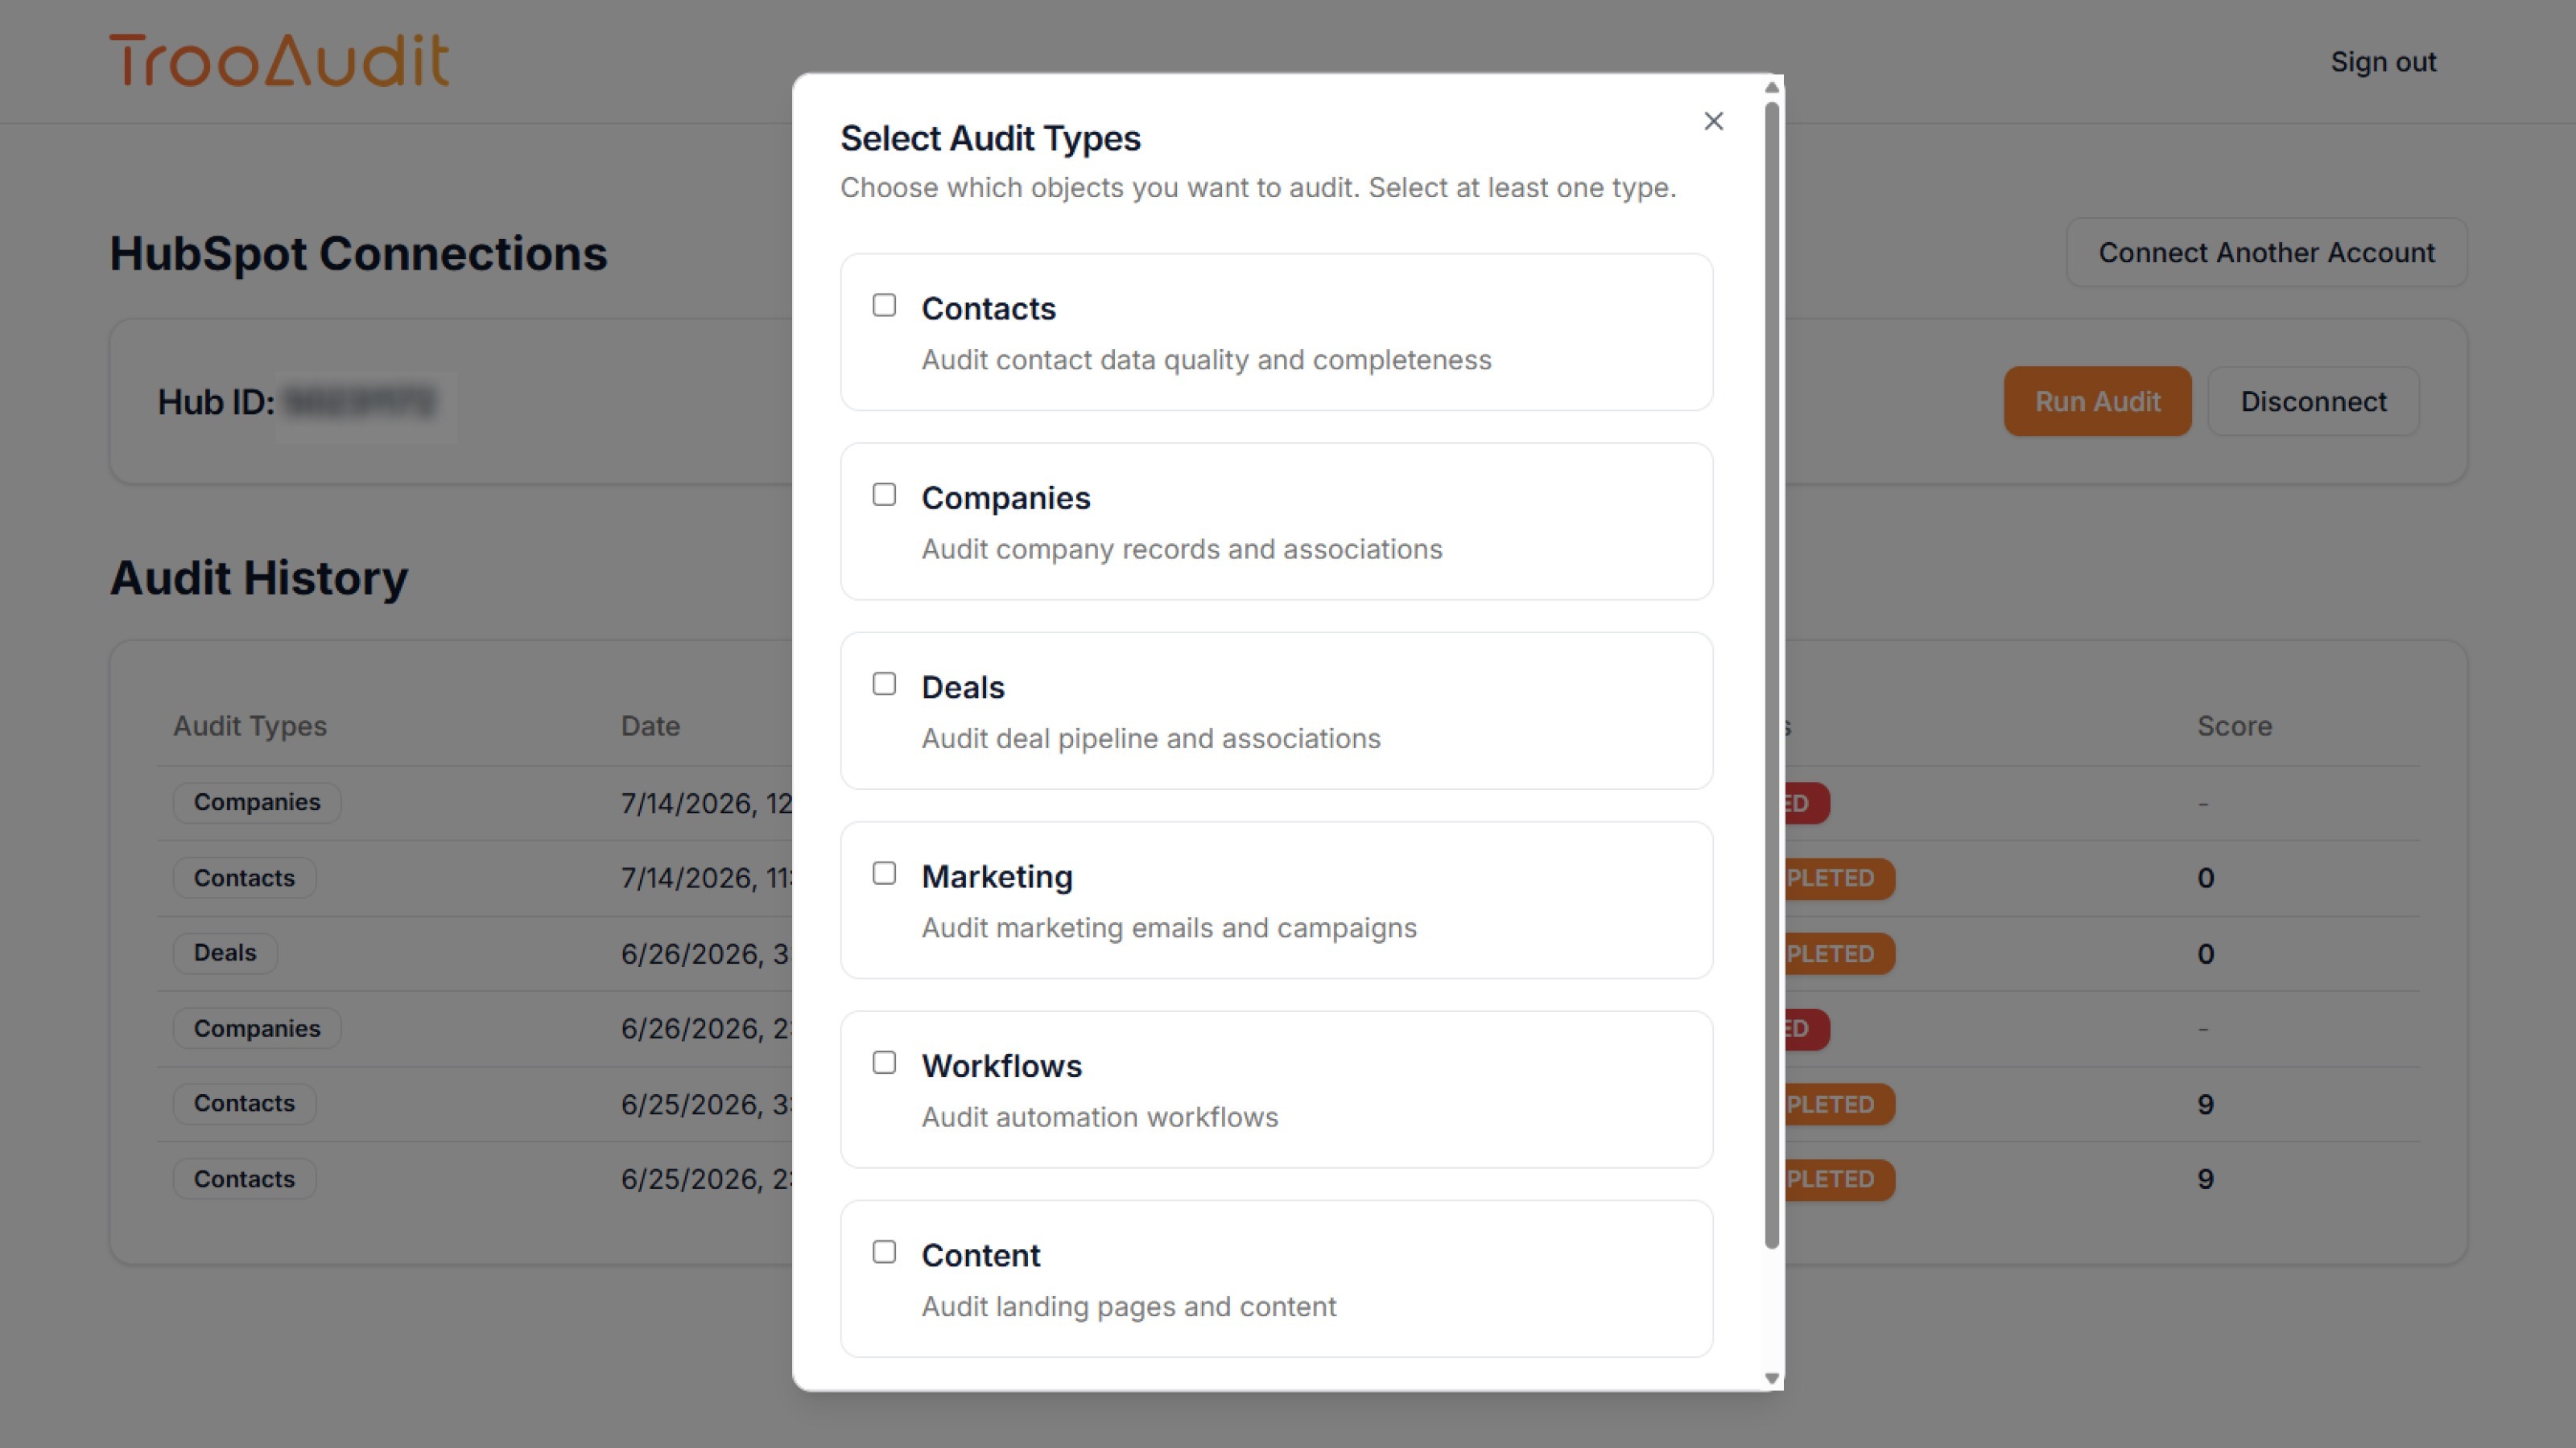
Task: Click 'Audit deal pipeline and associations' description
Action: 1151,738
